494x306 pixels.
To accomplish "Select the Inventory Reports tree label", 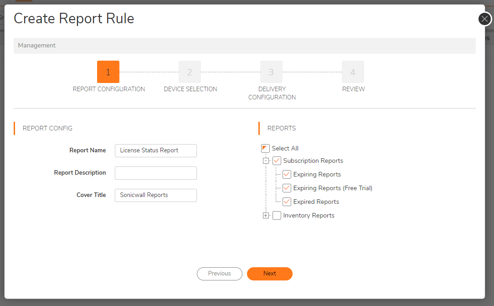I will coord(309,216).
